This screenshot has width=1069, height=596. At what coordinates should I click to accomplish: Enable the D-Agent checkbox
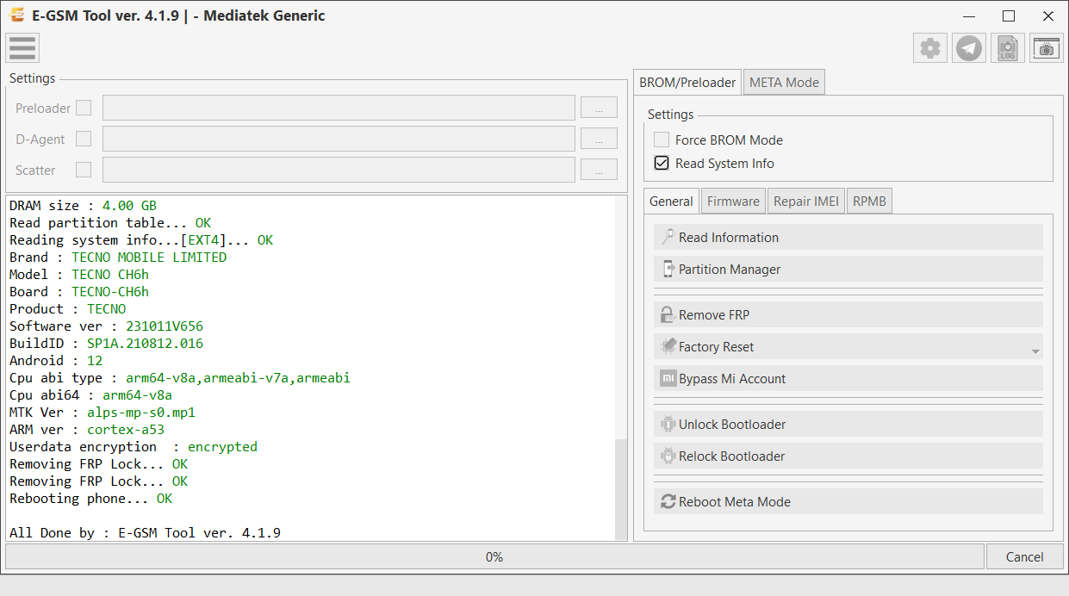click(84, 139)
